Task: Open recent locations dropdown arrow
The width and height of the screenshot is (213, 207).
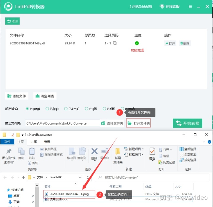Action: pos(18,177)
